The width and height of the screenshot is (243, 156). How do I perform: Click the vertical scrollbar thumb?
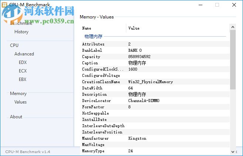click(x=233, y=60)
